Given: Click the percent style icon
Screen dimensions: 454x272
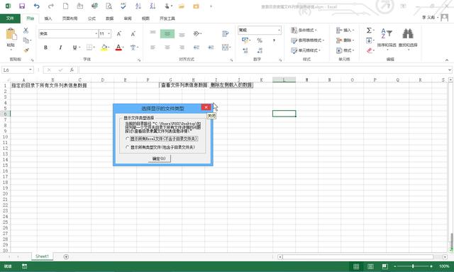Looking at the screenshot, I should 260,40.
